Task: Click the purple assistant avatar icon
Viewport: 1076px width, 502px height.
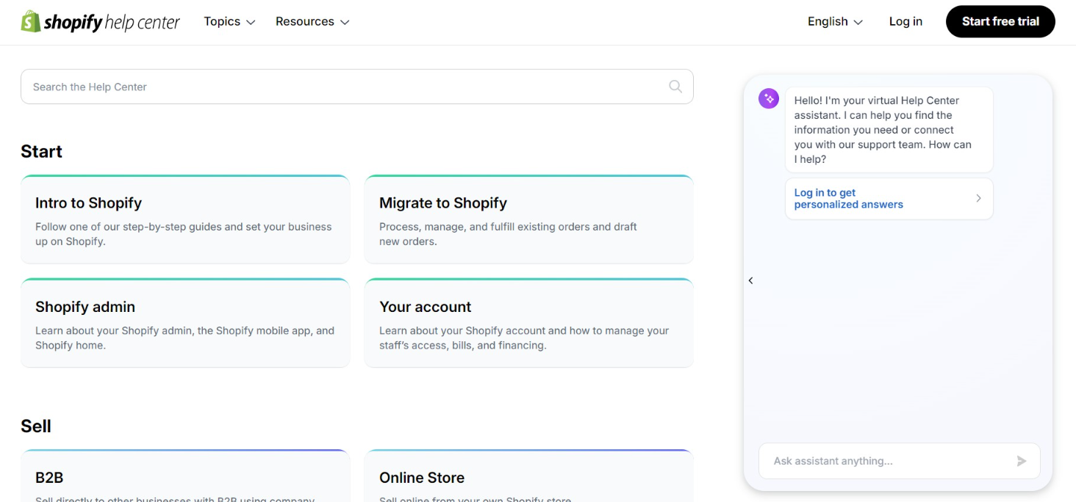Action: [x=768, y=98]
